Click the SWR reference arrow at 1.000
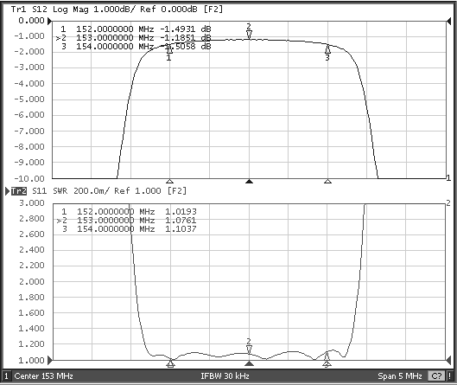Screen dimensions: 457x385 click(50, 360)
